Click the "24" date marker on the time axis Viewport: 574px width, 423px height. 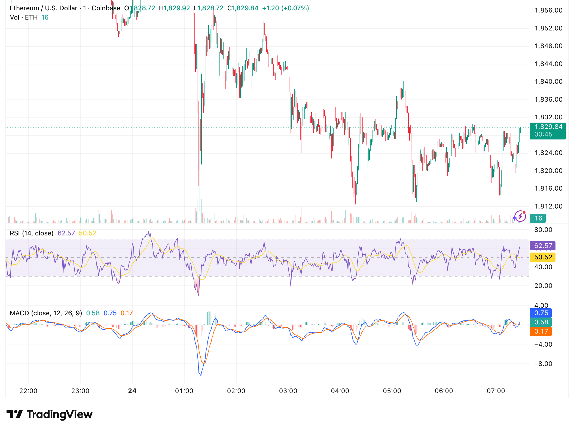point(133,391)
